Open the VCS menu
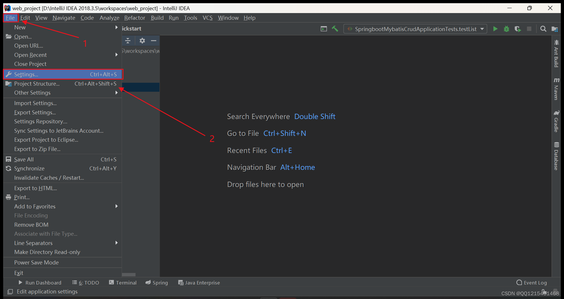Screen dimensions: 564x299 [x=208, y=18]
